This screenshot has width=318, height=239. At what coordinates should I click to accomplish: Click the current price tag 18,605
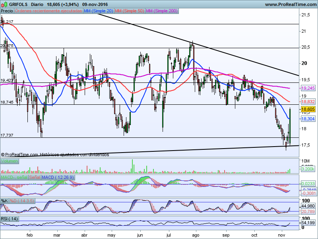coord(308,109)
